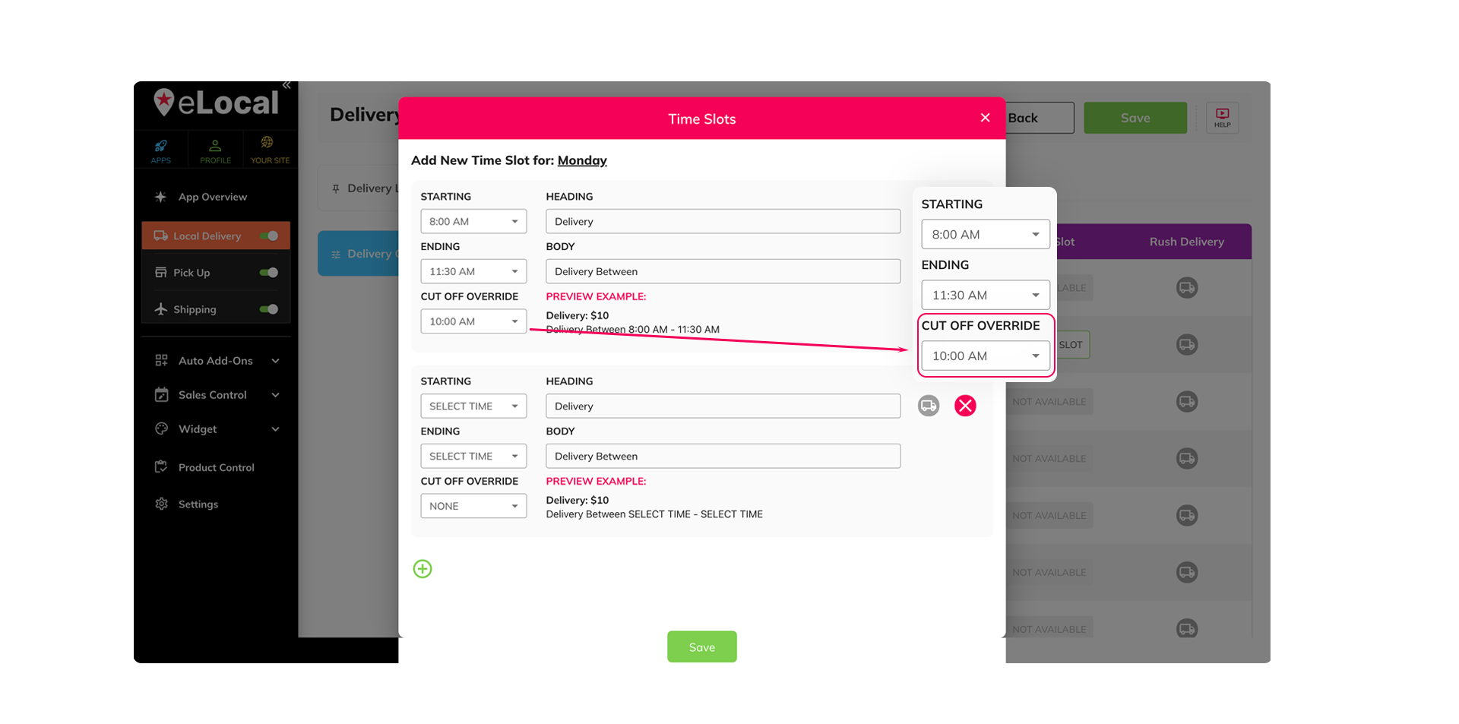Disable the Local Delivery toggle
Screen dimensions: 1459x724
tap(270, 236)
